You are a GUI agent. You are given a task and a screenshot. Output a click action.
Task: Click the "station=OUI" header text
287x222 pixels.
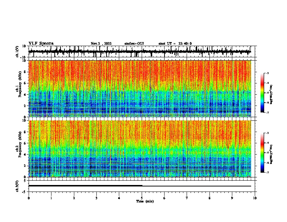134,44
